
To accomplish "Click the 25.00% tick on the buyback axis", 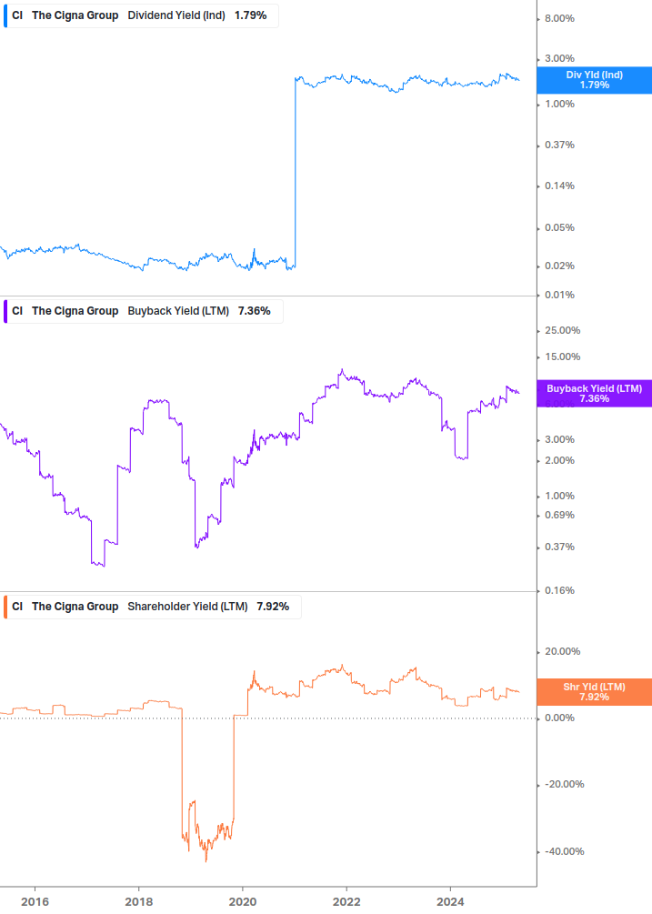I will (x=562, y=330).
